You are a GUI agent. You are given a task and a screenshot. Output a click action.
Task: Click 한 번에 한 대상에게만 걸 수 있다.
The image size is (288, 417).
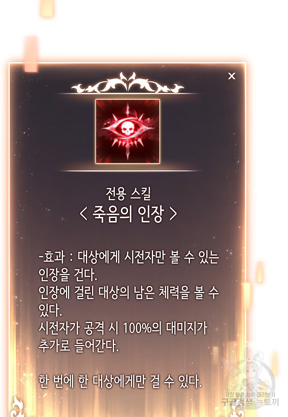click(120, 382)
